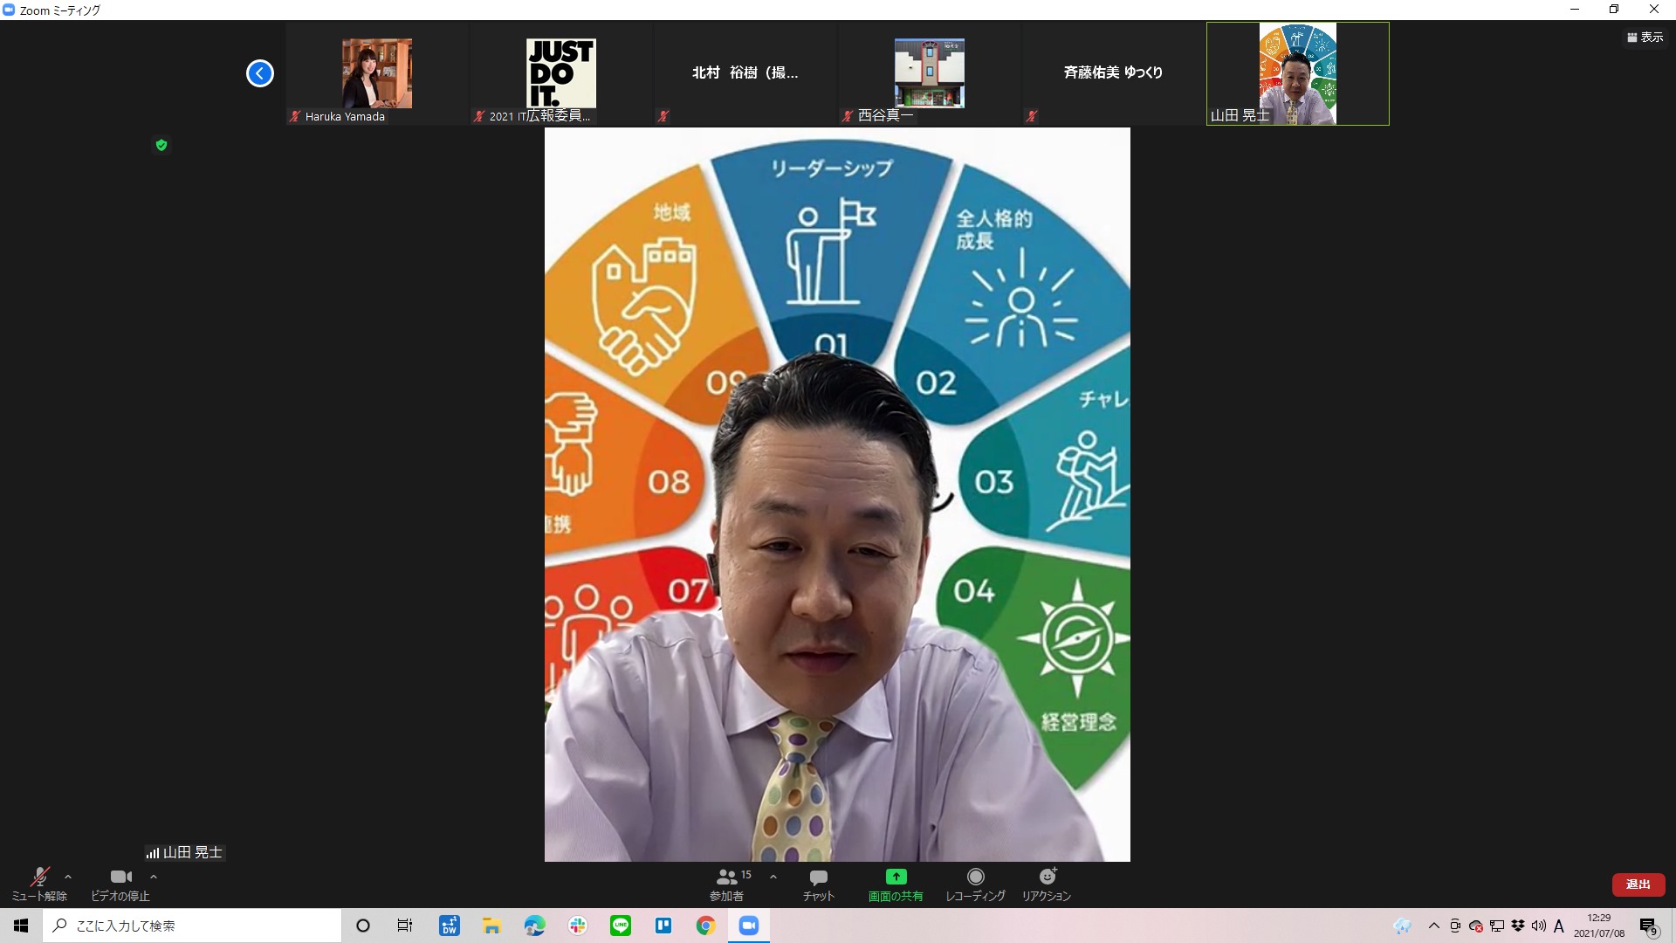Screen dimensions: 1676x943
Task: Click the main speaker video view
Action: pos(837,494)
